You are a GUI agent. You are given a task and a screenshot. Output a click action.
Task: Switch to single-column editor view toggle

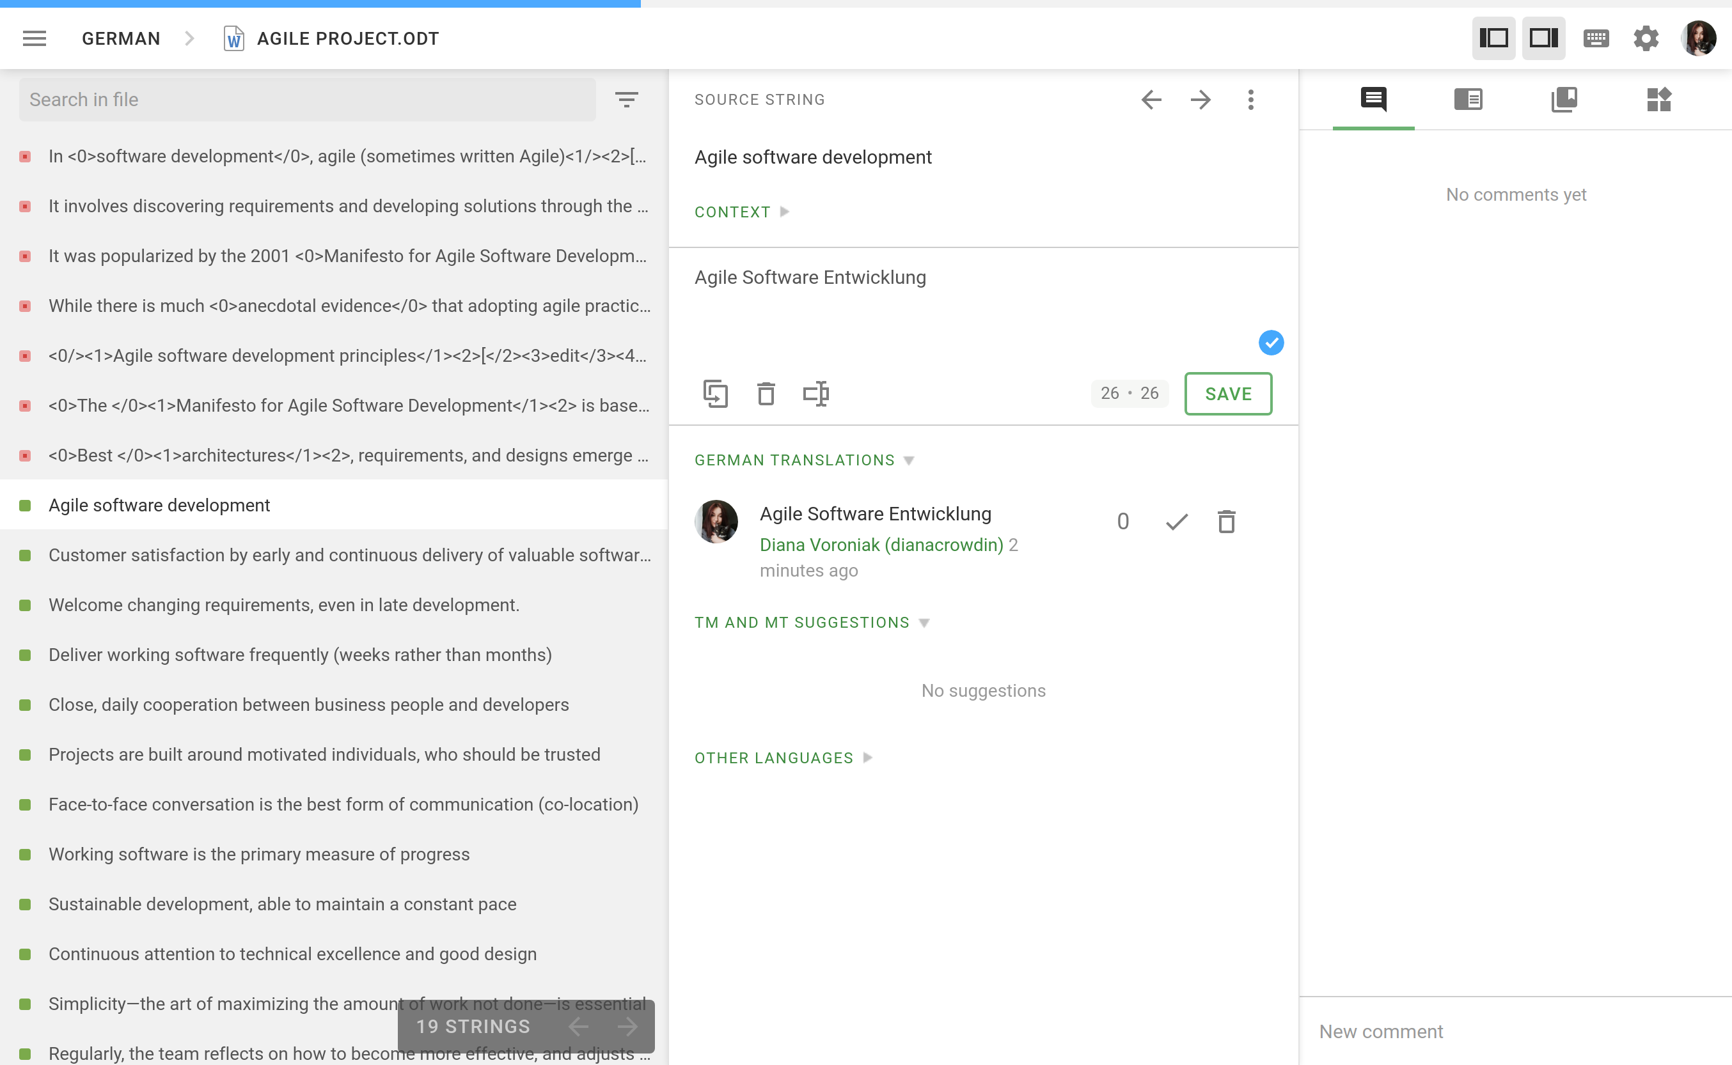point(1493,38)
